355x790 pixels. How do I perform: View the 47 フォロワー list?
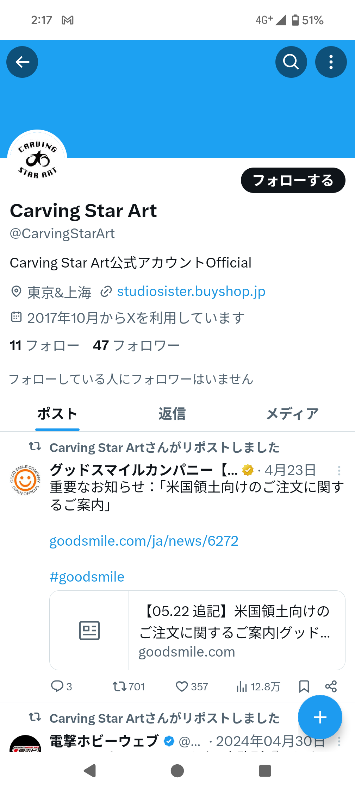pyautogui.click(x=136, y=346)
